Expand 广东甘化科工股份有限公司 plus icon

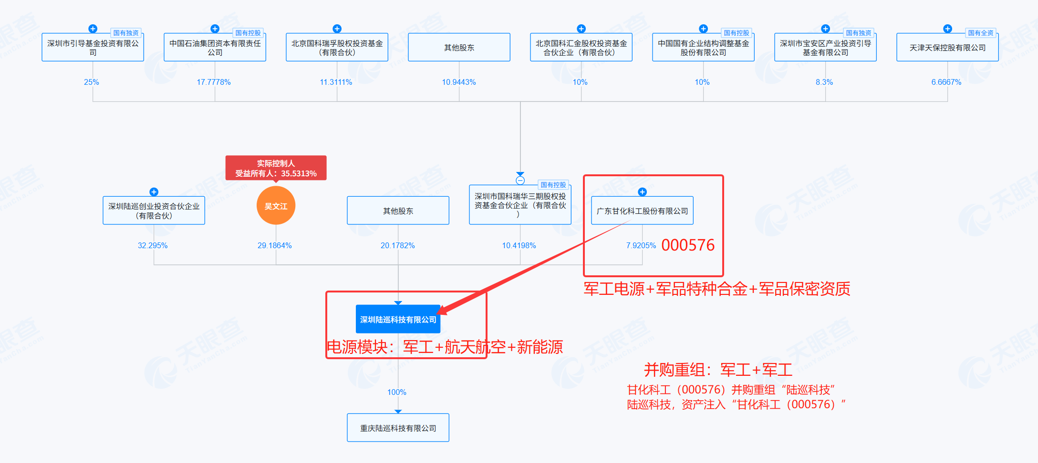[643, 192]
